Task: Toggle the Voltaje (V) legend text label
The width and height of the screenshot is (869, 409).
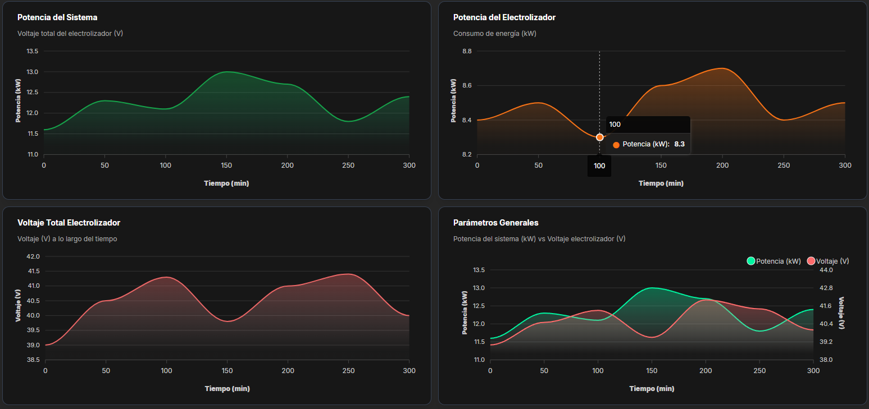Action: pyautogui.click(x=832, y=261)
